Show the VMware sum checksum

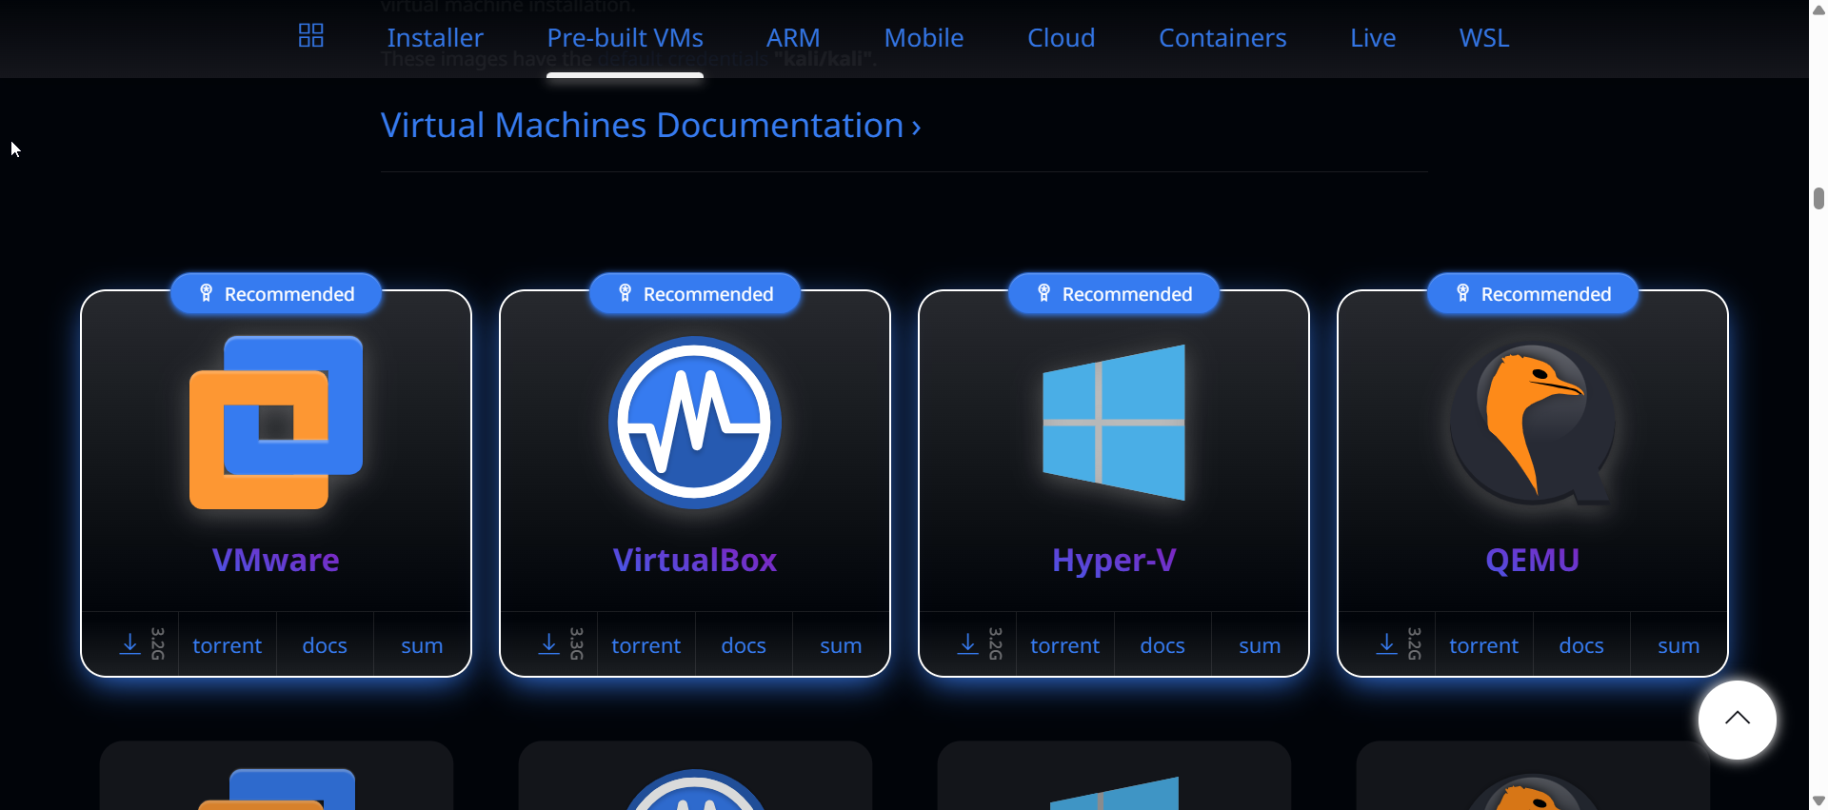click(422, 645)
